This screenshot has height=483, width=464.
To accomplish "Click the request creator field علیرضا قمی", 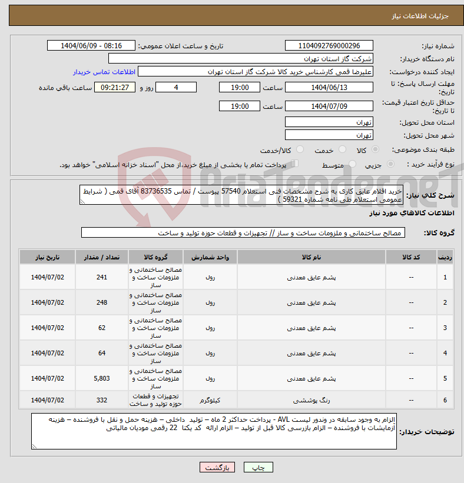I will pyautogui.click(x=256, y=71).
